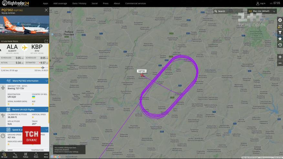Expand More PQ7302 information section

coord(24,81)
